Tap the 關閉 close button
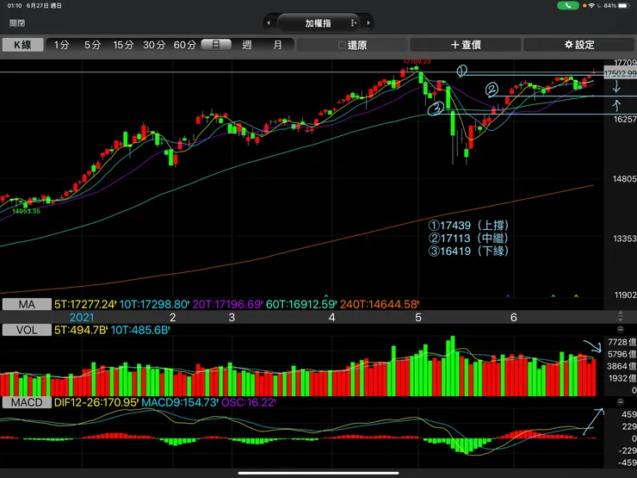This screenshot has width=637, height=478. click(x=17, y=23)
